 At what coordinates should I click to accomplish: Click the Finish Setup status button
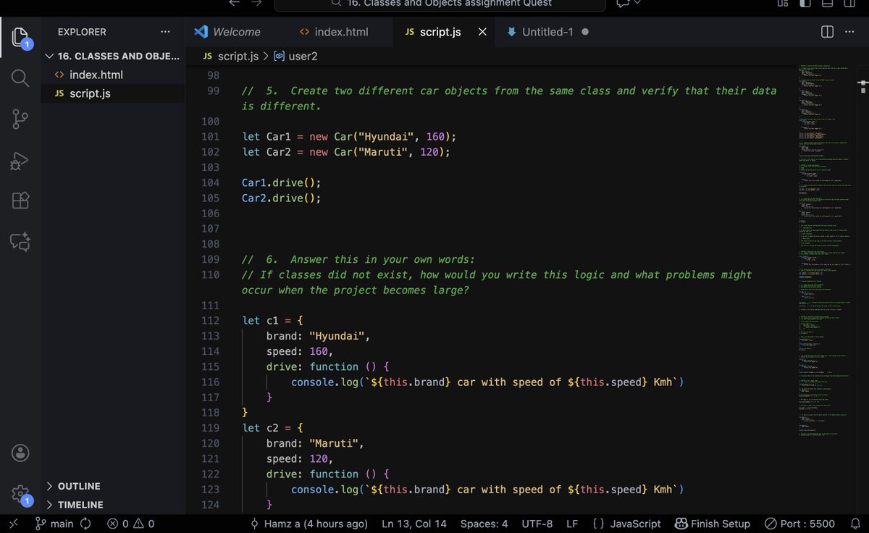pos(713,524)
